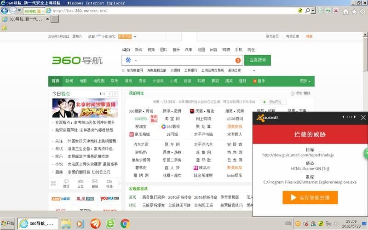
Task: Show previous Avast notification arrow
Action: click(x=343, y=117)
